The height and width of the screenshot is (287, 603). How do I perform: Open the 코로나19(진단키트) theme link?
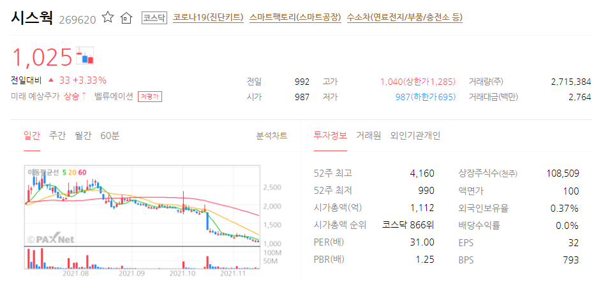click(208, 17)
